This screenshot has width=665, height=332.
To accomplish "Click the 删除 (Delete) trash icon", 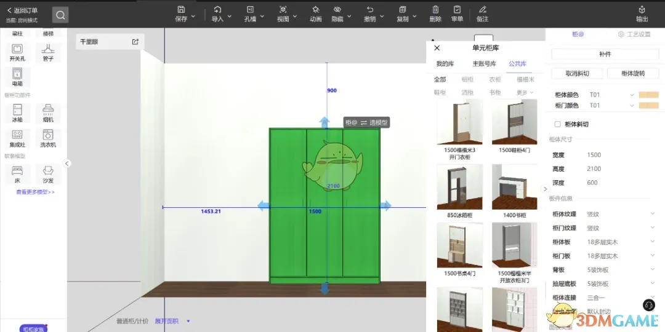I will 435,10.
